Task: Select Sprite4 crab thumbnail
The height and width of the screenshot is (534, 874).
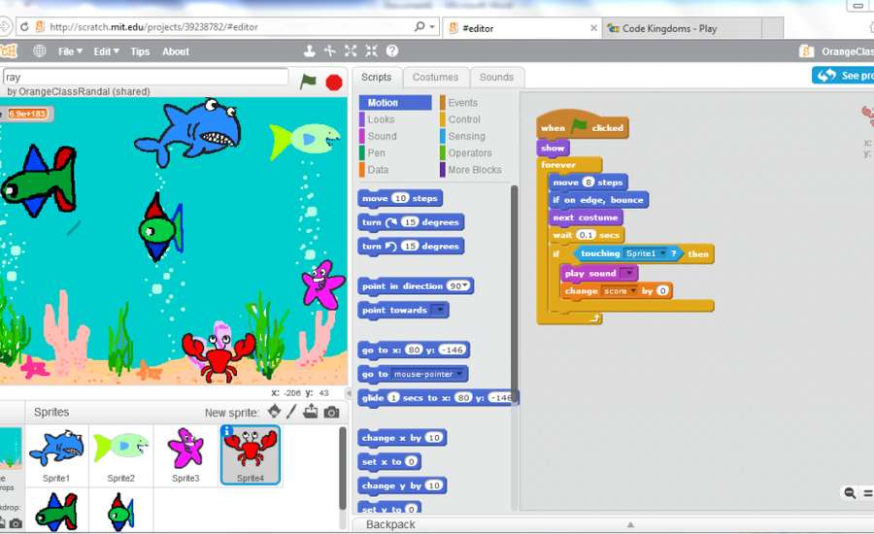Action: pyautogui.click(x=251, y=454)
